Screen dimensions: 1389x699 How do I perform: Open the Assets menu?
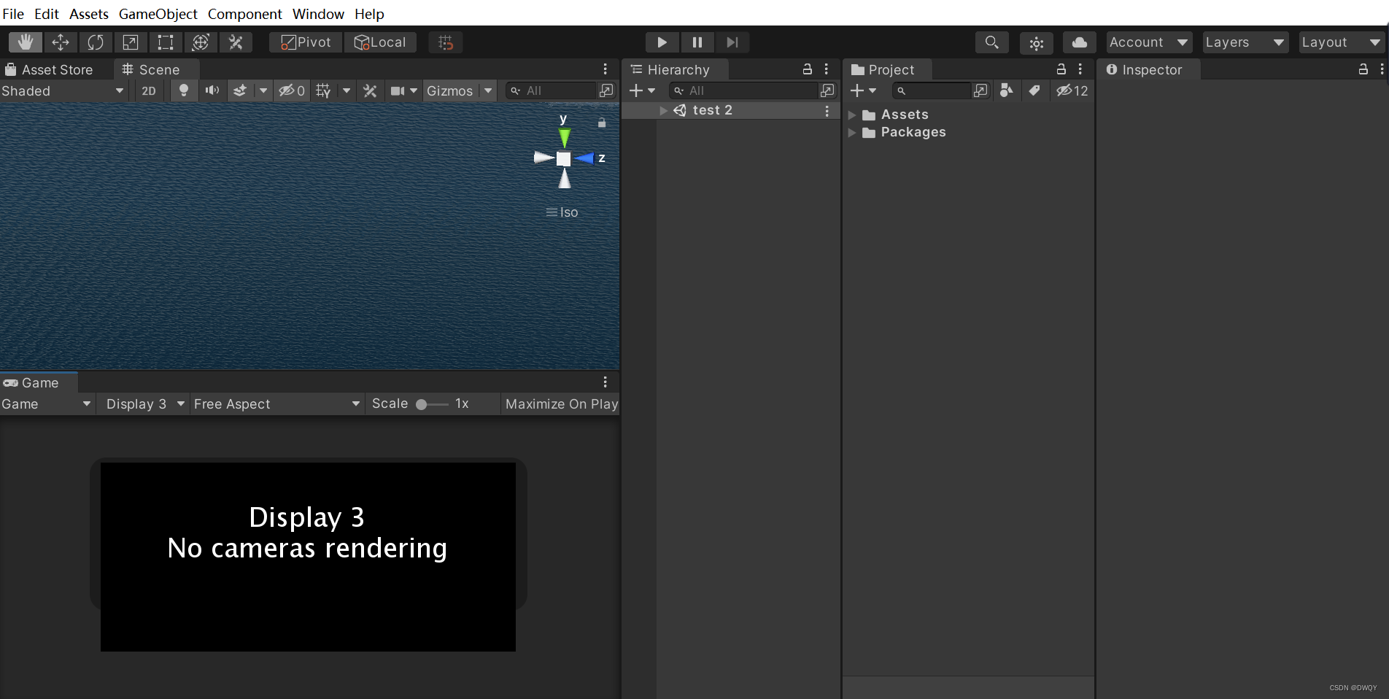pyautogui.click(x=89, y=14)
